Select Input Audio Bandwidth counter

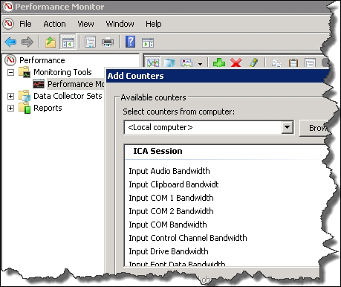tap(169, 171)
